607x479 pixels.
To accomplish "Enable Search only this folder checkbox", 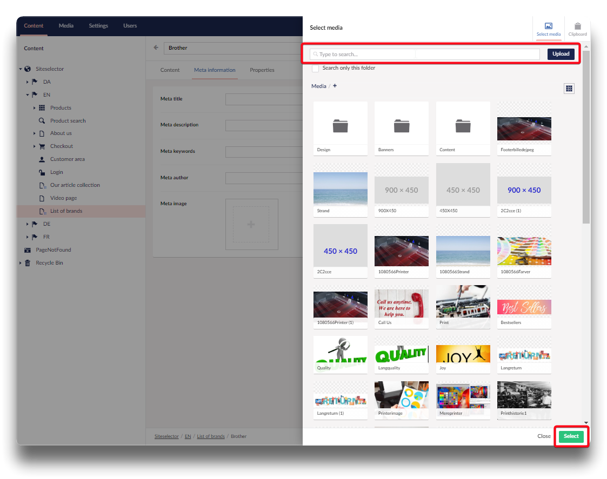I will point(315,69).
